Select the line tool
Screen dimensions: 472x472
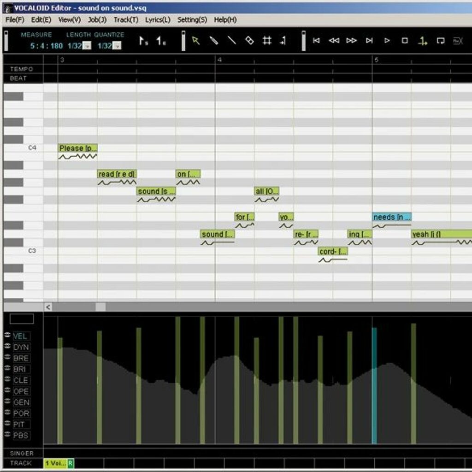(x=231, y=41)
